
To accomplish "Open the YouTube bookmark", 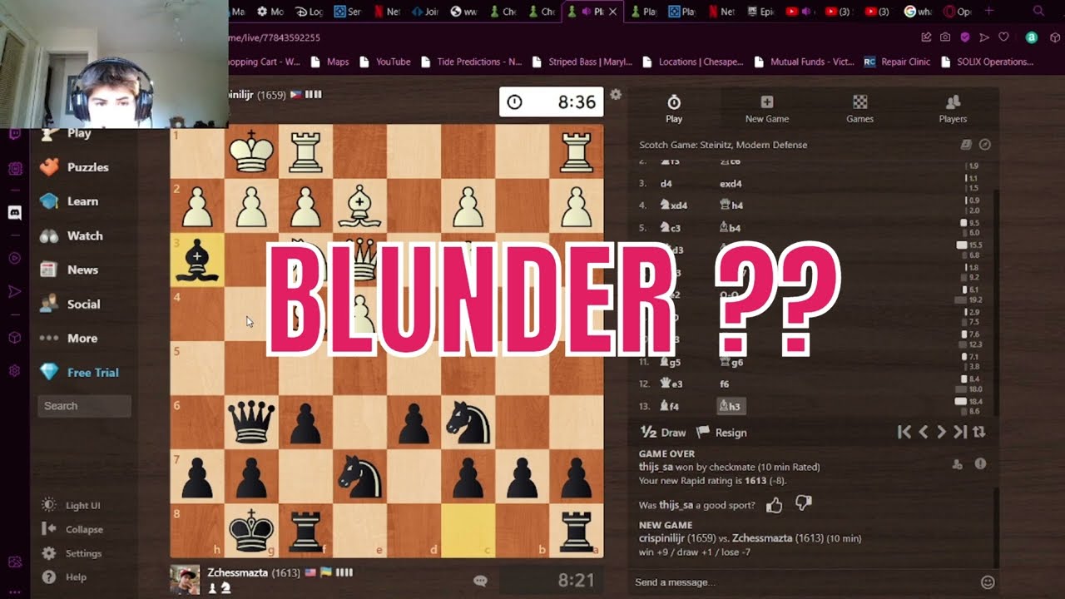I will (384, 62).
